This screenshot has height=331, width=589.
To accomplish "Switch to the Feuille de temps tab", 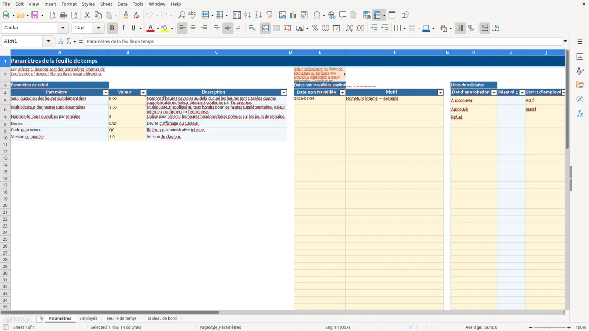I will (122, 318).
